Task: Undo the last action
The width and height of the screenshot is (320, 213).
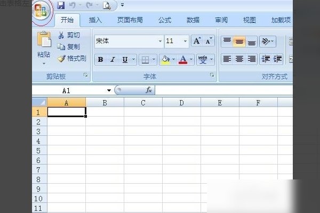Action: coord(72,5)
